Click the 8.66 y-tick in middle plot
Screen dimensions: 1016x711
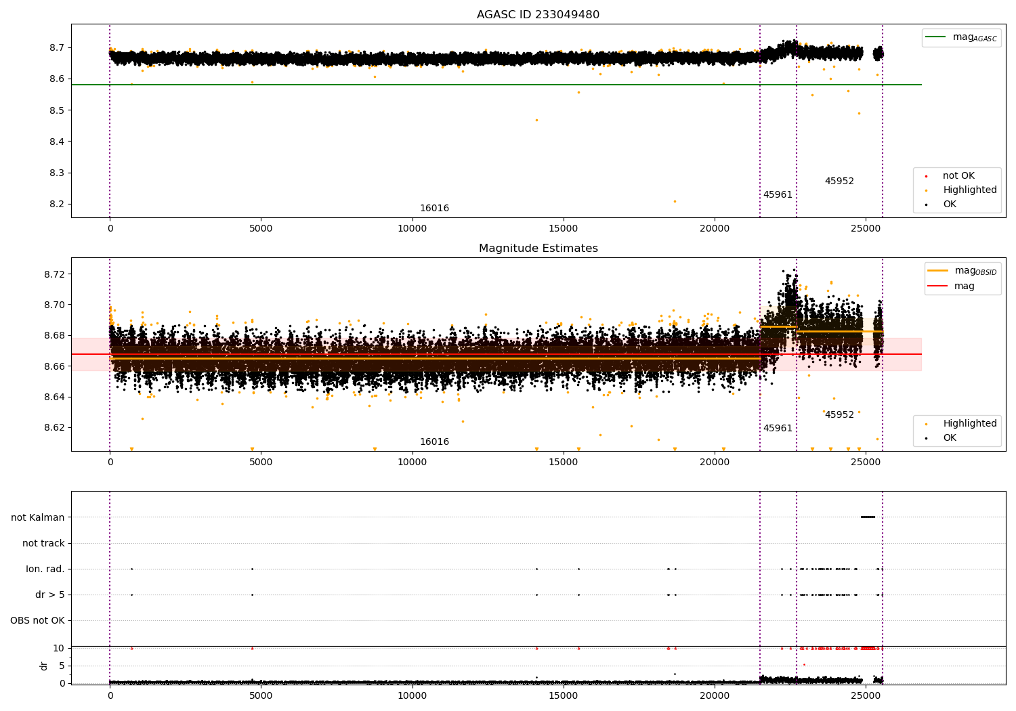click(x=56, y=366)
